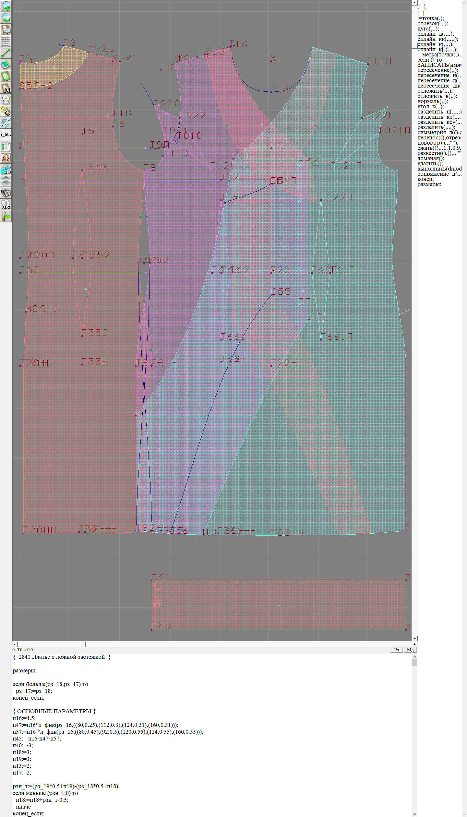Click the ALG algorithm icon

click(x=6, y=205)
